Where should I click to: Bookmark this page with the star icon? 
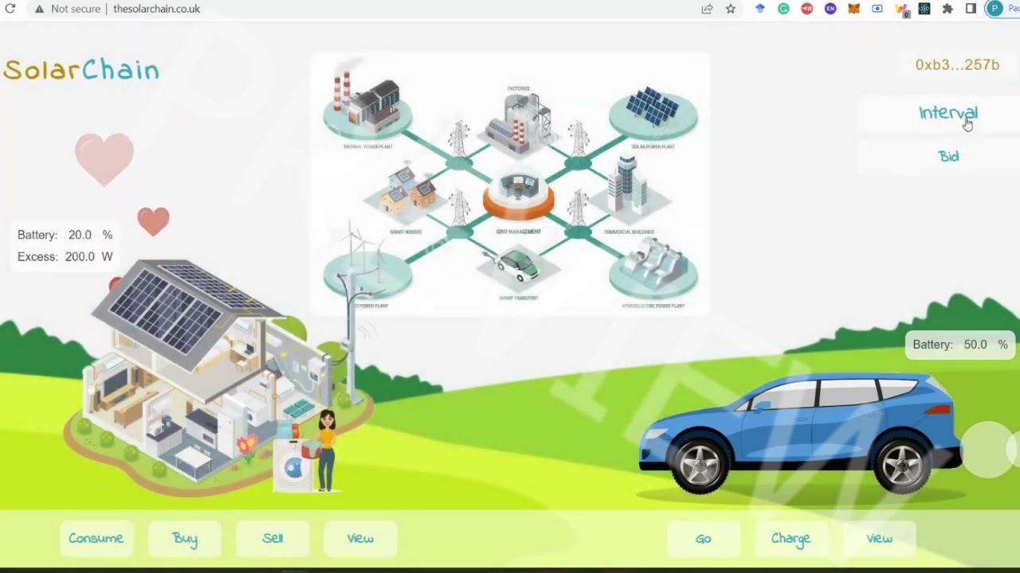click(x=731, y=9)
